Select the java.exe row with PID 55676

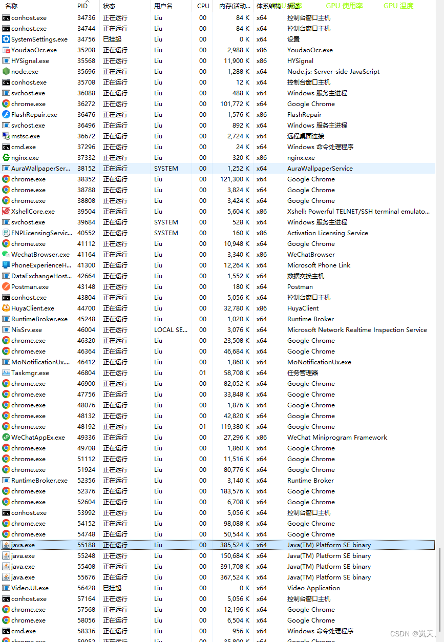(218, 577)
